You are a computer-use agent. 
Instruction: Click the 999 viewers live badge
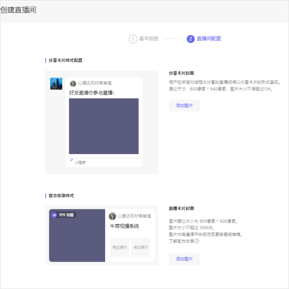[x=63, y=215]
